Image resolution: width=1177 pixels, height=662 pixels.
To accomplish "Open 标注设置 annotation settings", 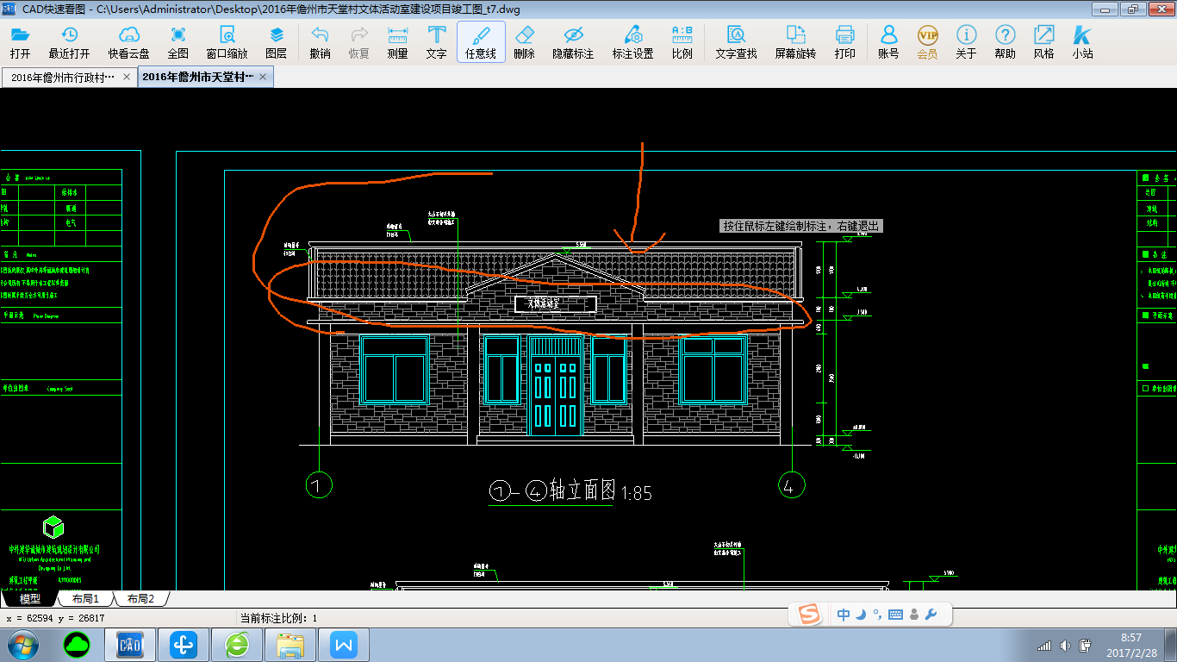I will pyautogui.click(x=633, y=41).
